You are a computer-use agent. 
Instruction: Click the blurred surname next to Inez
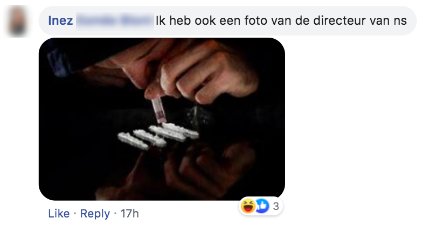[x=115, y=20]
